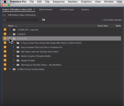Expand the 5 Tips to Grow Your Online Side Hustle bin
124x106 pixels.
pyautogui.click(x=14, y=43)
